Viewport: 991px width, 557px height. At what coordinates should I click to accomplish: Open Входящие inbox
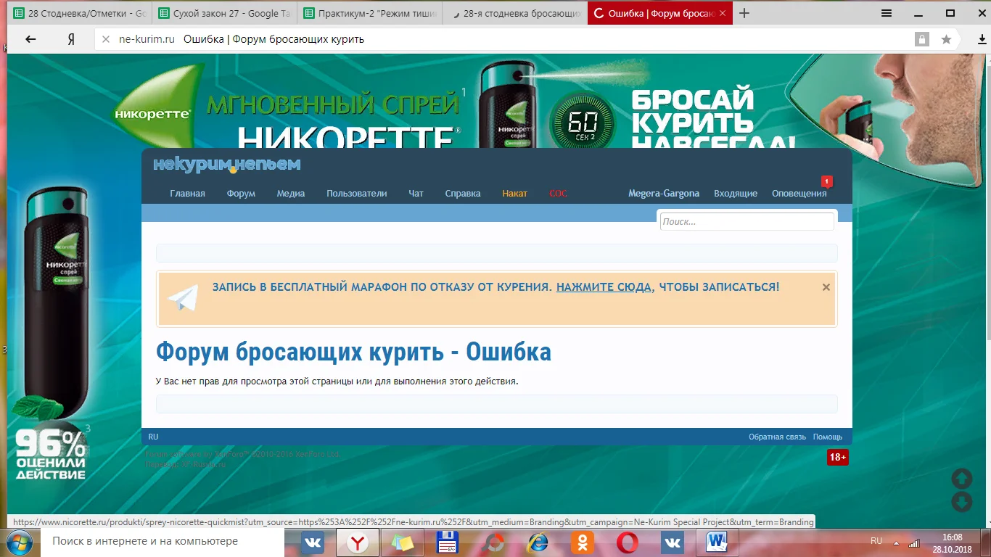point(736,194)
